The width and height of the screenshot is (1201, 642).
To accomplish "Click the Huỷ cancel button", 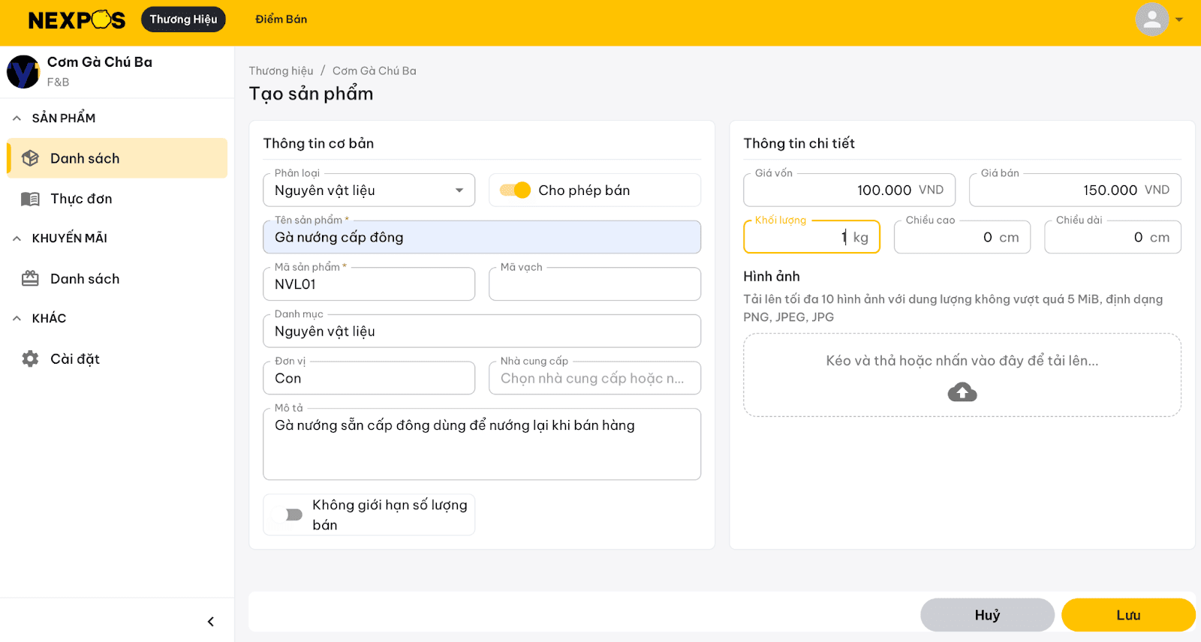I will 987,615.
